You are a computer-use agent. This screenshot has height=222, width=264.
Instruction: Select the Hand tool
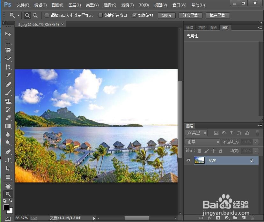pyautogui.click(x=8, y=186)
